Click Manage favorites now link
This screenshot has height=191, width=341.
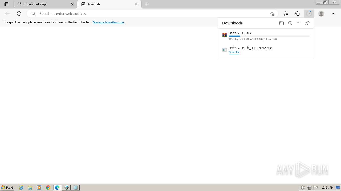[x=108, y=22]
